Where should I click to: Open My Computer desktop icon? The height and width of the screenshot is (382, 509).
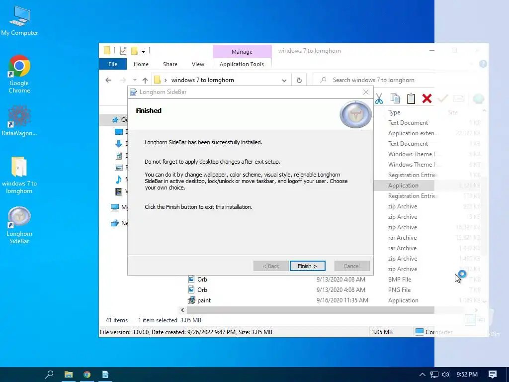pos(19,21)
